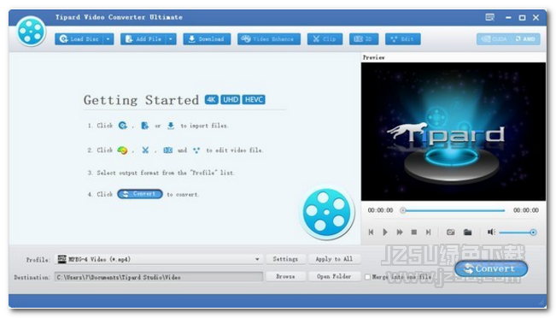Toggle AMD acceleration
Viewport: 556px width, 318px height.
525,39
